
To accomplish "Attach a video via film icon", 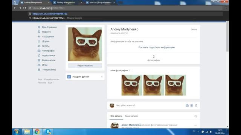I will (192, 105).
